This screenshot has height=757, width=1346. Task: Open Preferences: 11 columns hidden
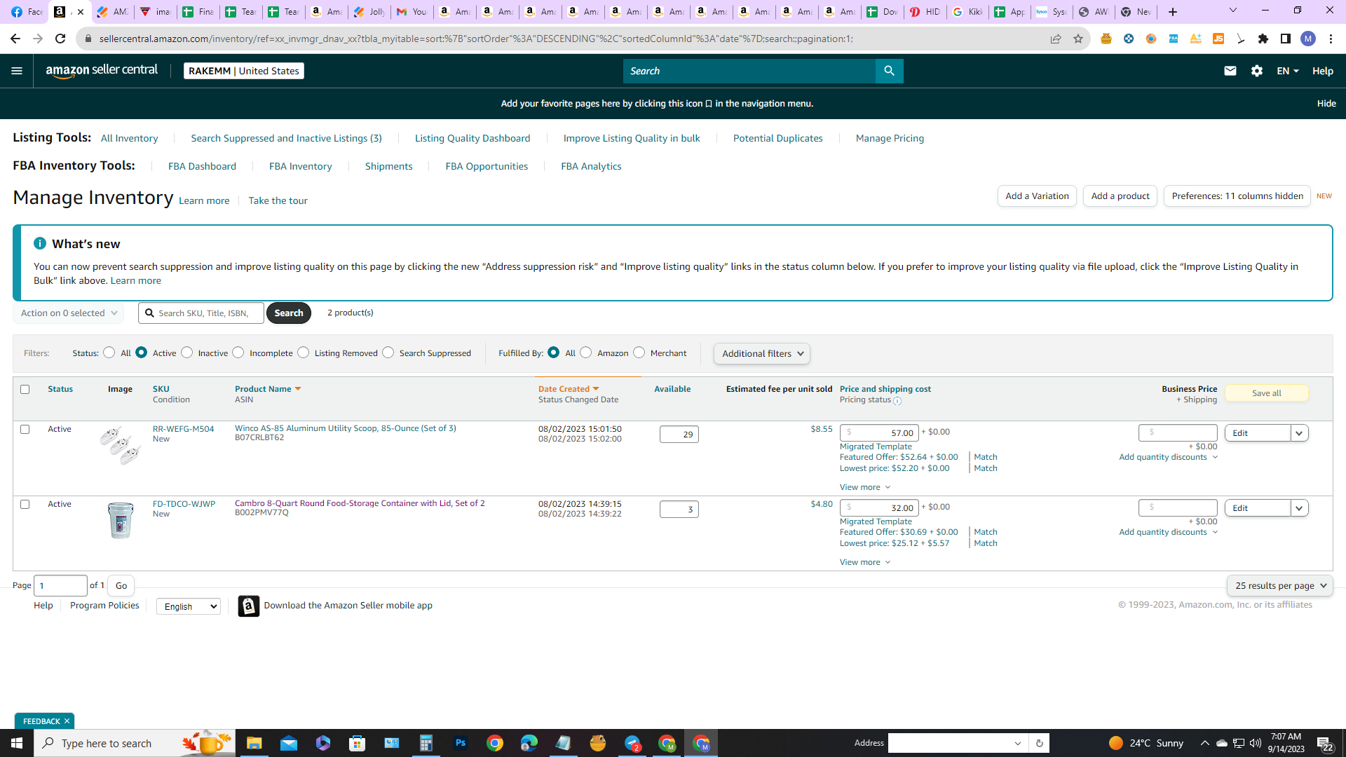pos(1237,196)
